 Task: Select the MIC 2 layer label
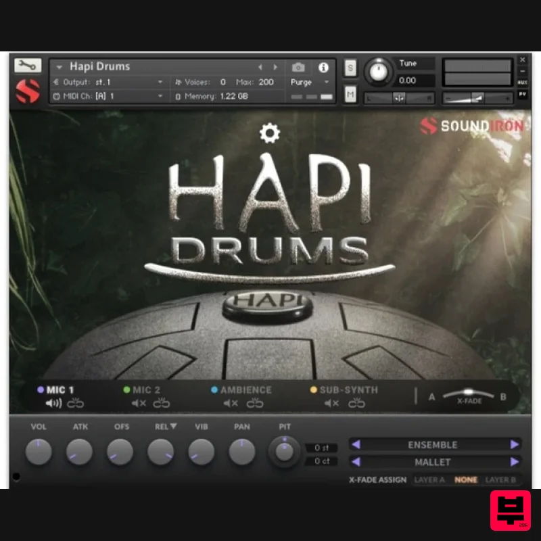tap(146, 390)
